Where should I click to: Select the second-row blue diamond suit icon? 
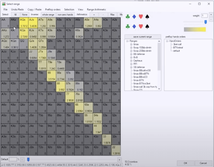(134, 26)
